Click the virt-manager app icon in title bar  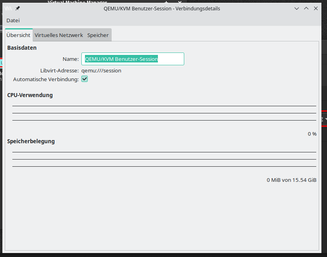[x=8, y=8]
